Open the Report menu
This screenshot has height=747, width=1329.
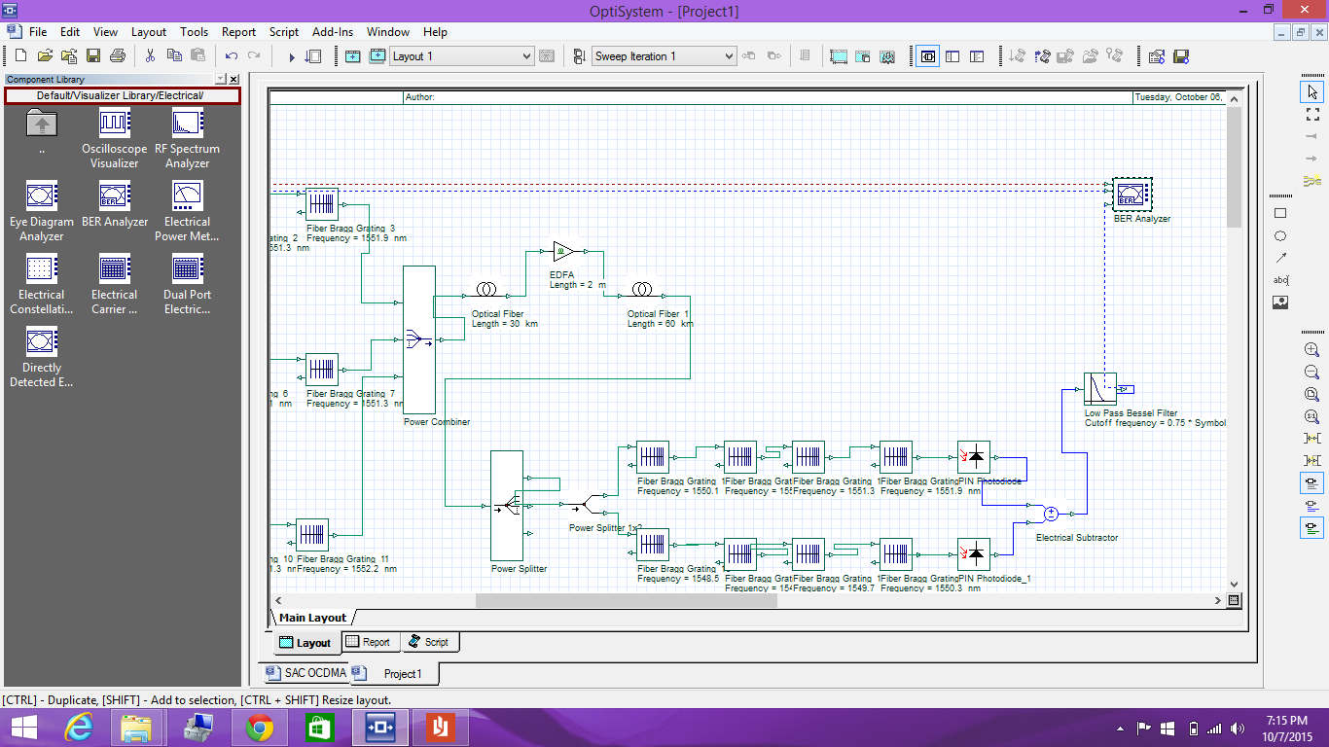tap(239, 32)
